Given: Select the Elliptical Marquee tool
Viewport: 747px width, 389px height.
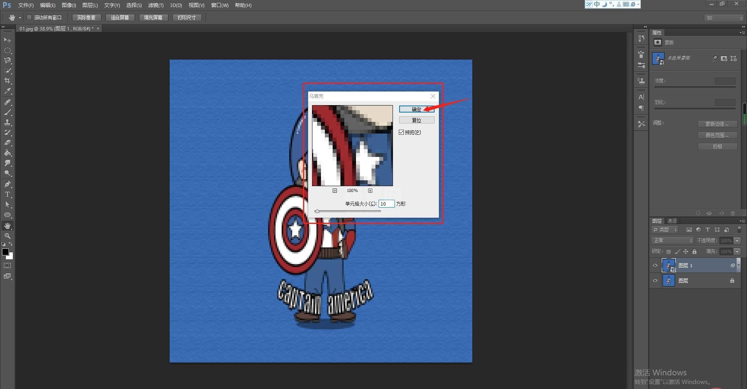Looking at the screenshot, I should pos(7,51).
